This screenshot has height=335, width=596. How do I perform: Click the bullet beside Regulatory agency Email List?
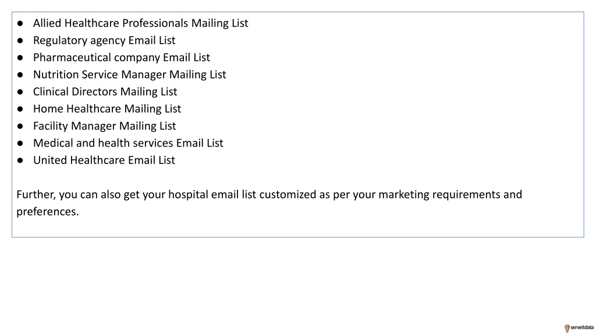coord(20,41)
